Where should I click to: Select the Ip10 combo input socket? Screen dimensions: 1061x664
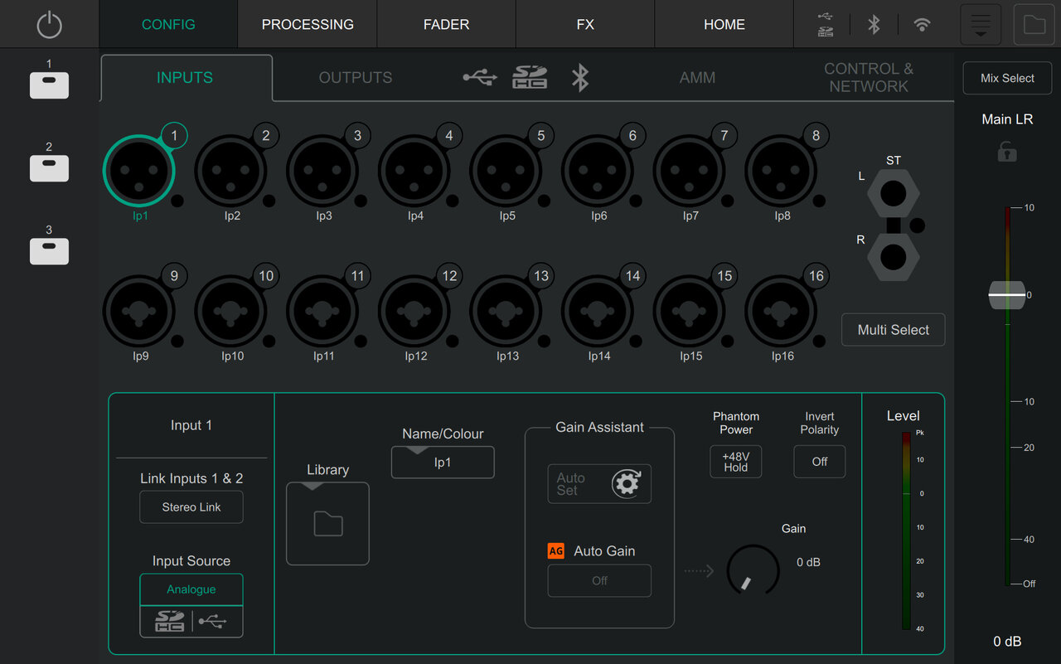pyautogui.click(x=230, y=312)
